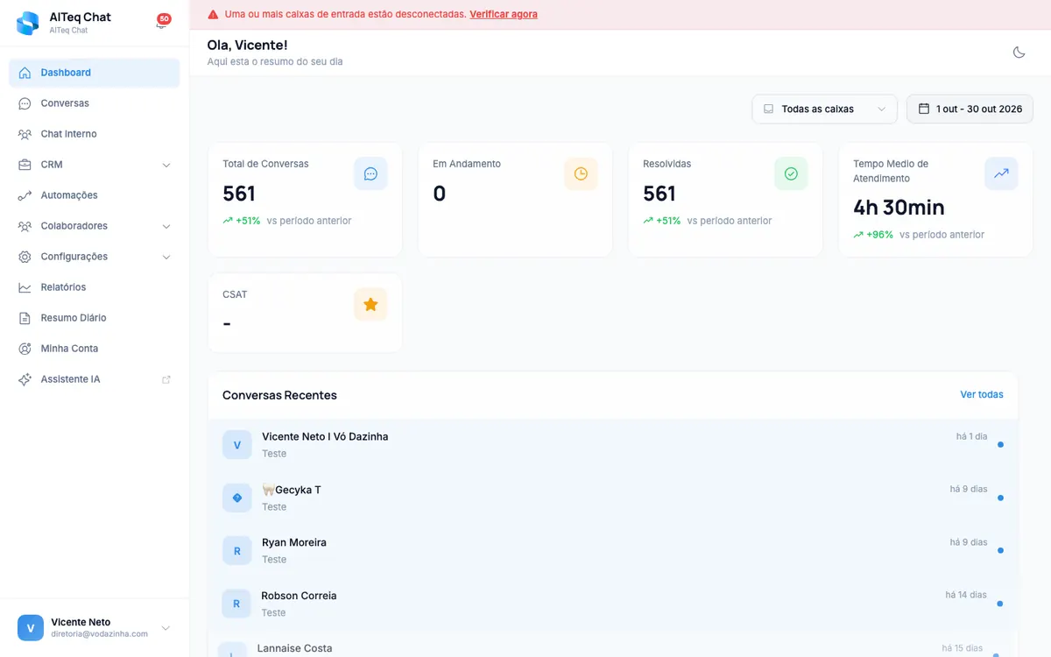Open the Todas as caixas dropdown

click(824, 109)
